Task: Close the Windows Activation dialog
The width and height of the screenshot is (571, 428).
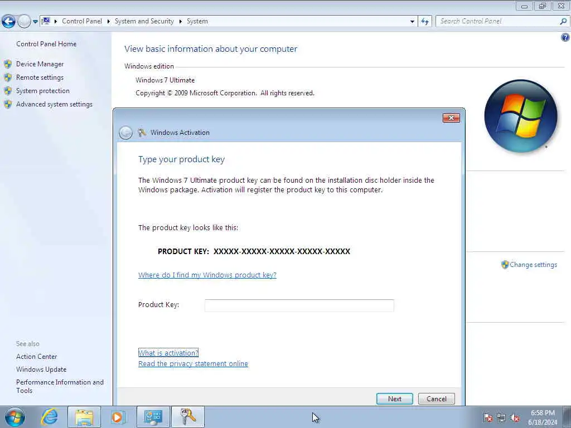Action: 451,118
